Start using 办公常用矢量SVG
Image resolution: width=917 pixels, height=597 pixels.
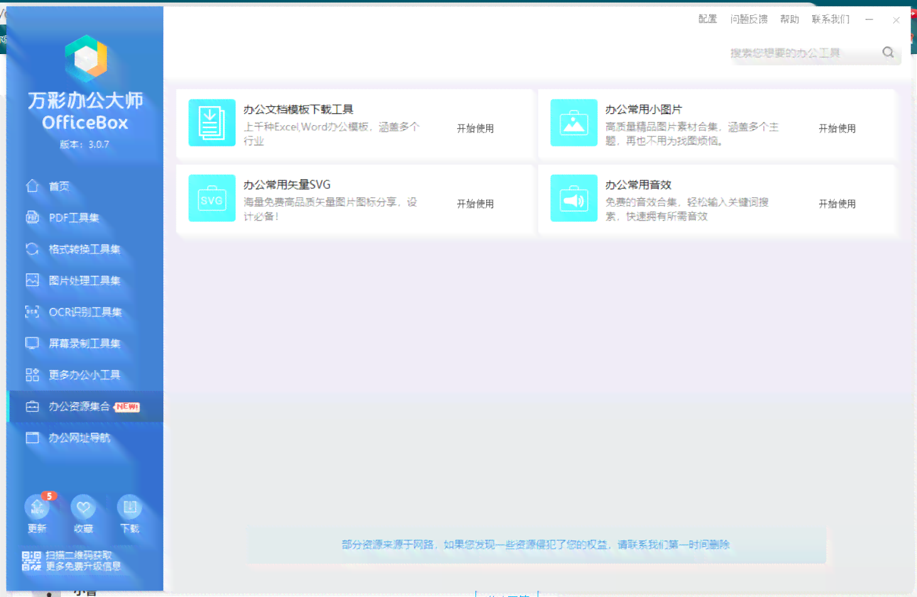(x=475, y=204)
